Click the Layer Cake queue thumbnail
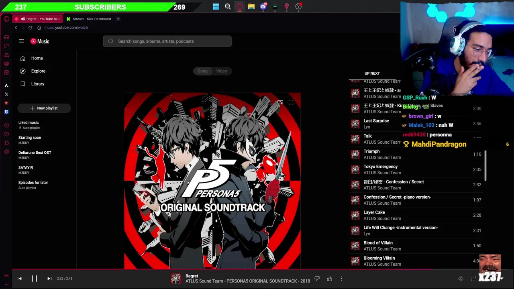The height and width of the screenshot is (289, 514). tap(355, 215)
